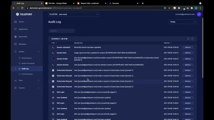Click the Session Started terminal icon
This screenshot has height=120, width=214.
click(x=53, y=65)
